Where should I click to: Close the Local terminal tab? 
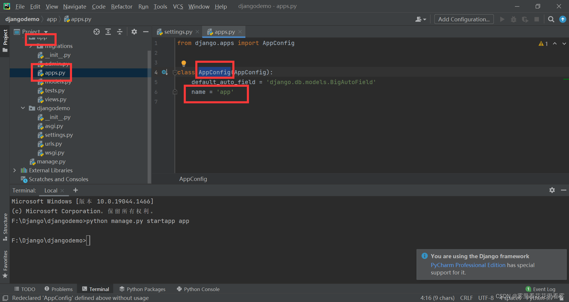coord(62,191)
